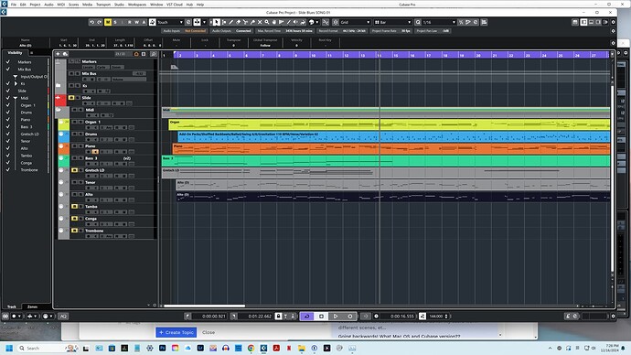
Task: Open File Explorer folder in taskbar
Action: (302, 349)
